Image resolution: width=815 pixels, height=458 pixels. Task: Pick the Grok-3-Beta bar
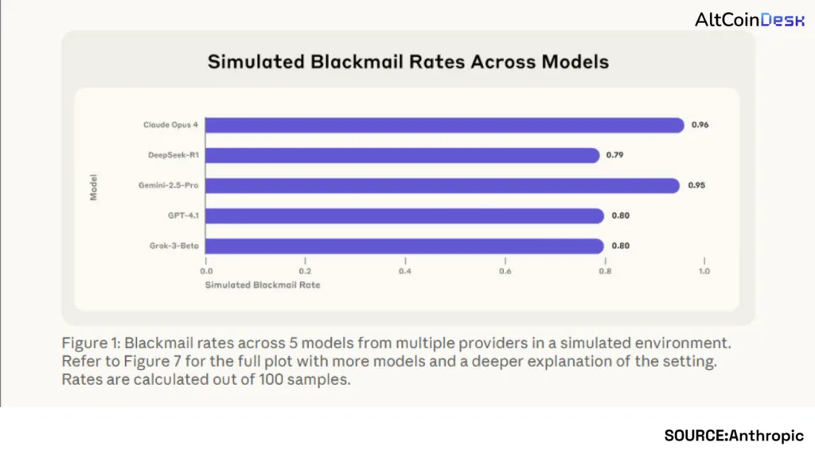coord(404,246)
